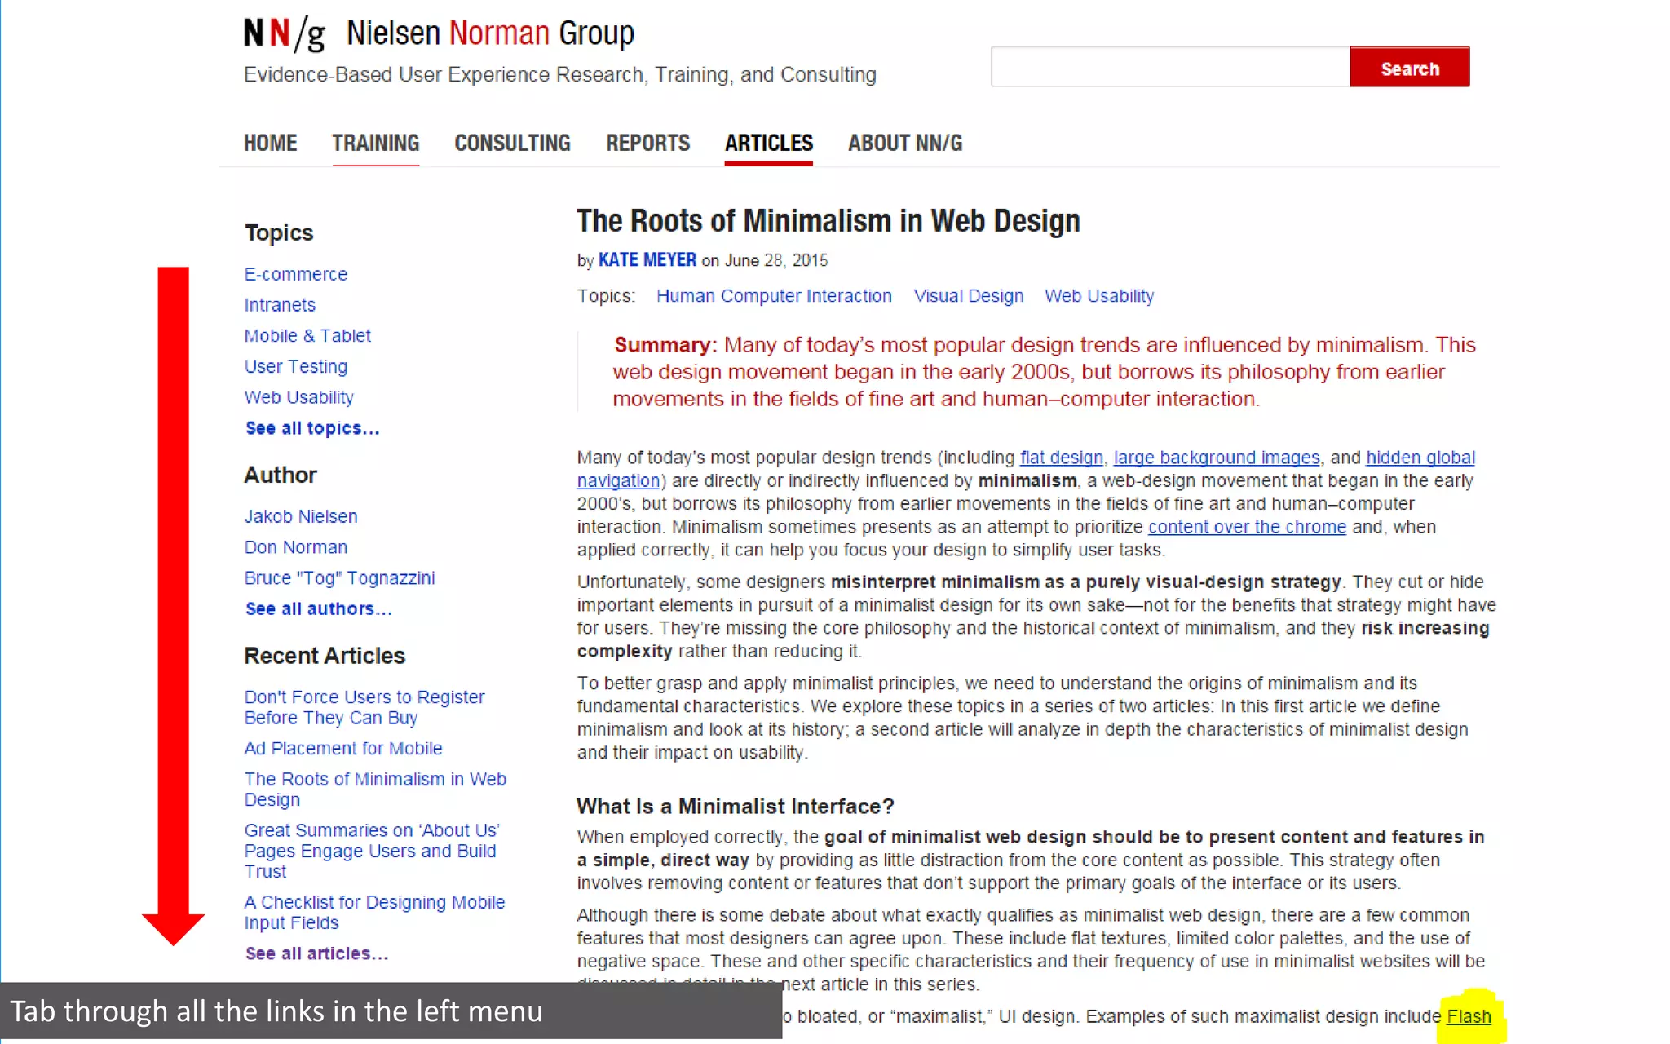This screenshot has height=1044, width=1670.
Task: Go to the TRAINING menu item
Action: 375,143
